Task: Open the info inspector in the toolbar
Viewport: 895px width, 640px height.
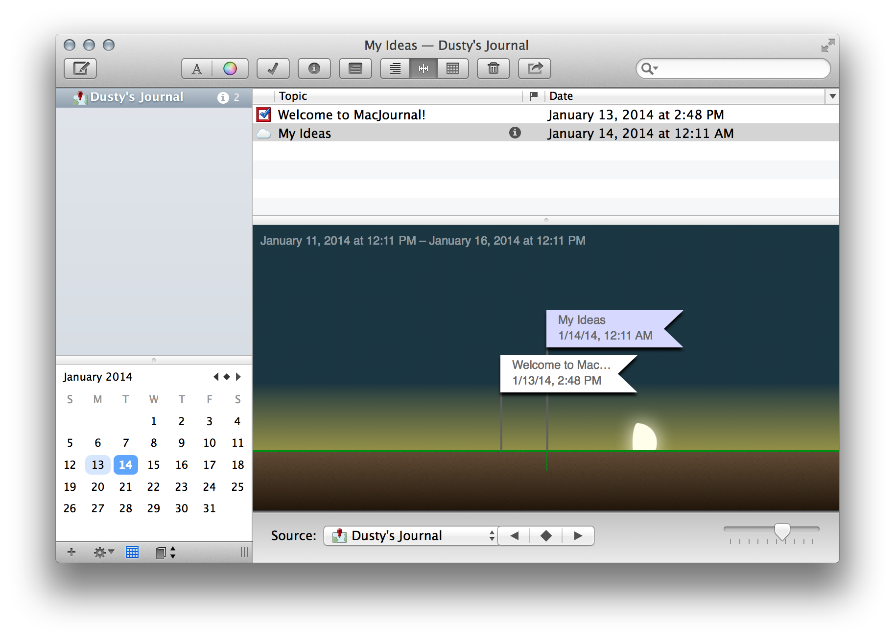Action: [314, 69]
